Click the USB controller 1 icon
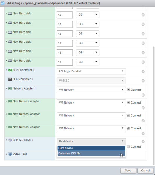The image size is (155, 175). click(x=10, y=79)
